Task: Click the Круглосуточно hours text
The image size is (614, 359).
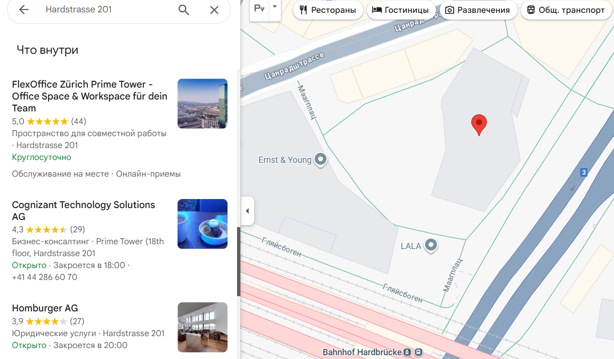Action: pyautogui.click(x=41, y=157)
